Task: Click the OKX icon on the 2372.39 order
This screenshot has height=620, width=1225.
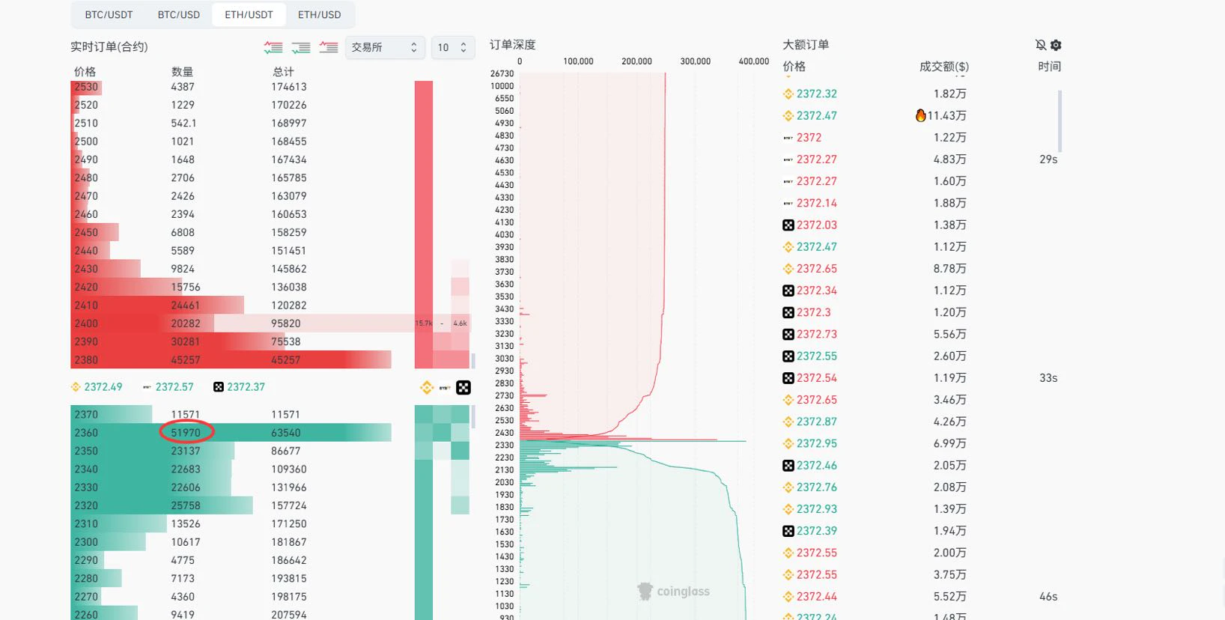Action: 788,531
